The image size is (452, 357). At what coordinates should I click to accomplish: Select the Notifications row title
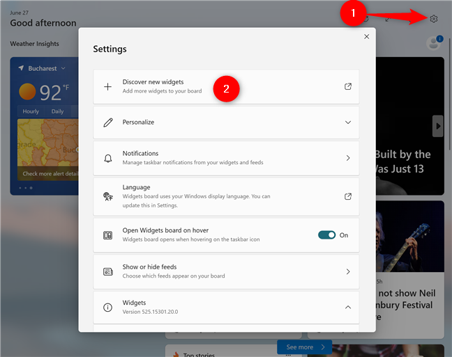click(140, 153)
